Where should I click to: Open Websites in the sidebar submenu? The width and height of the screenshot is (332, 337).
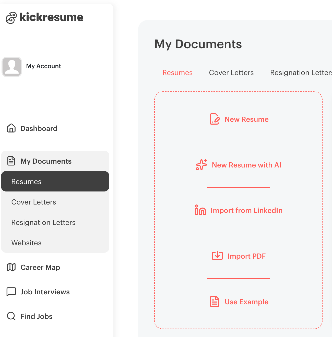pyautogui.click(x=27, y=243)
